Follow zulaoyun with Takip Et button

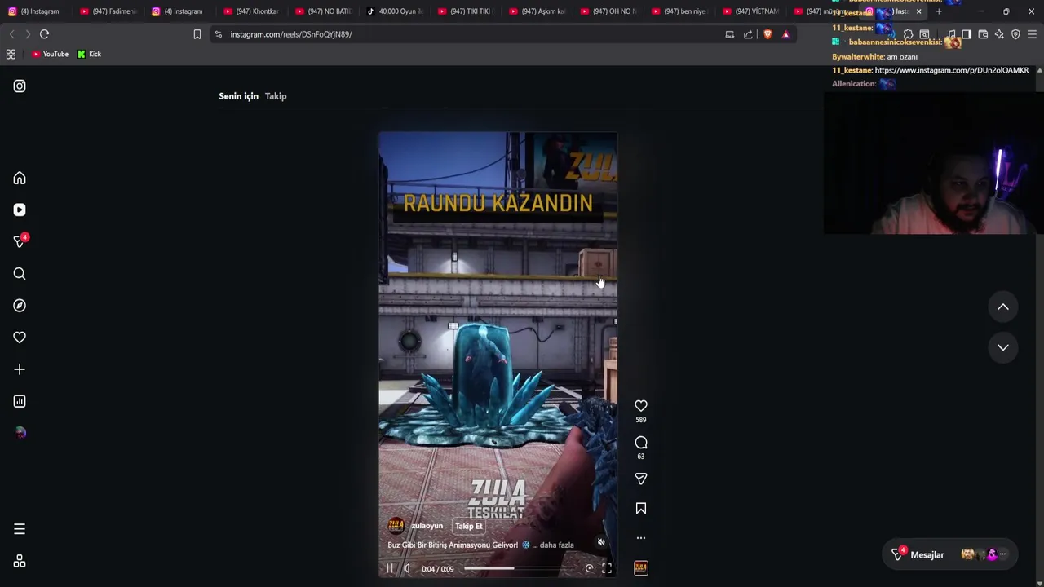pos(469,526)
